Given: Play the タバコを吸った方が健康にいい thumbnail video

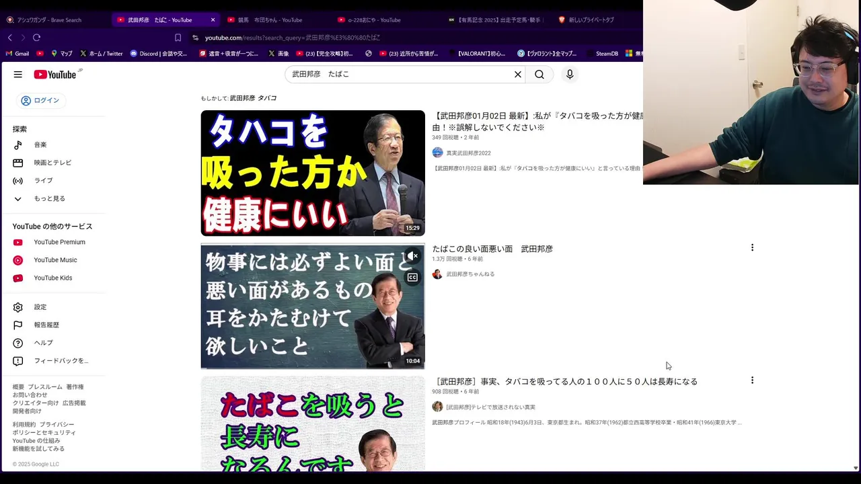Looking at the screenshot, I should [313, 173].
